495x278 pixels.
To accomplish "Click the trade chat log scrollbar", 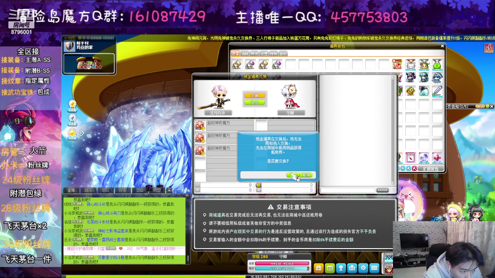I will [x=393, y=130].
